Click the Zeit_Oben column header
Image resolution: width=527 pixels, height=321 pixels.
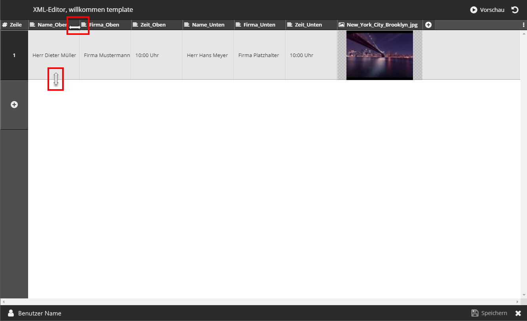point(153,25)
